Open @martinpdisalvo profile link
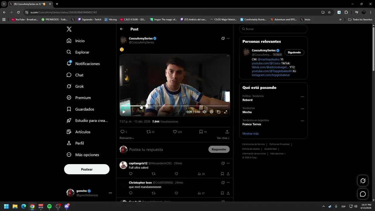 tap(269, 59)
